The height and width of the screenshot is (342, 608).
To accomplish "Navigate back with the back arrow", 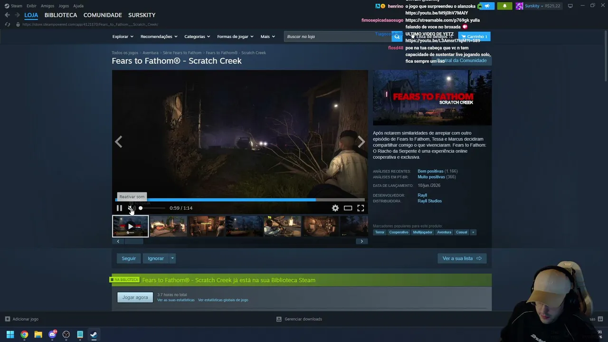I will 7,15.
